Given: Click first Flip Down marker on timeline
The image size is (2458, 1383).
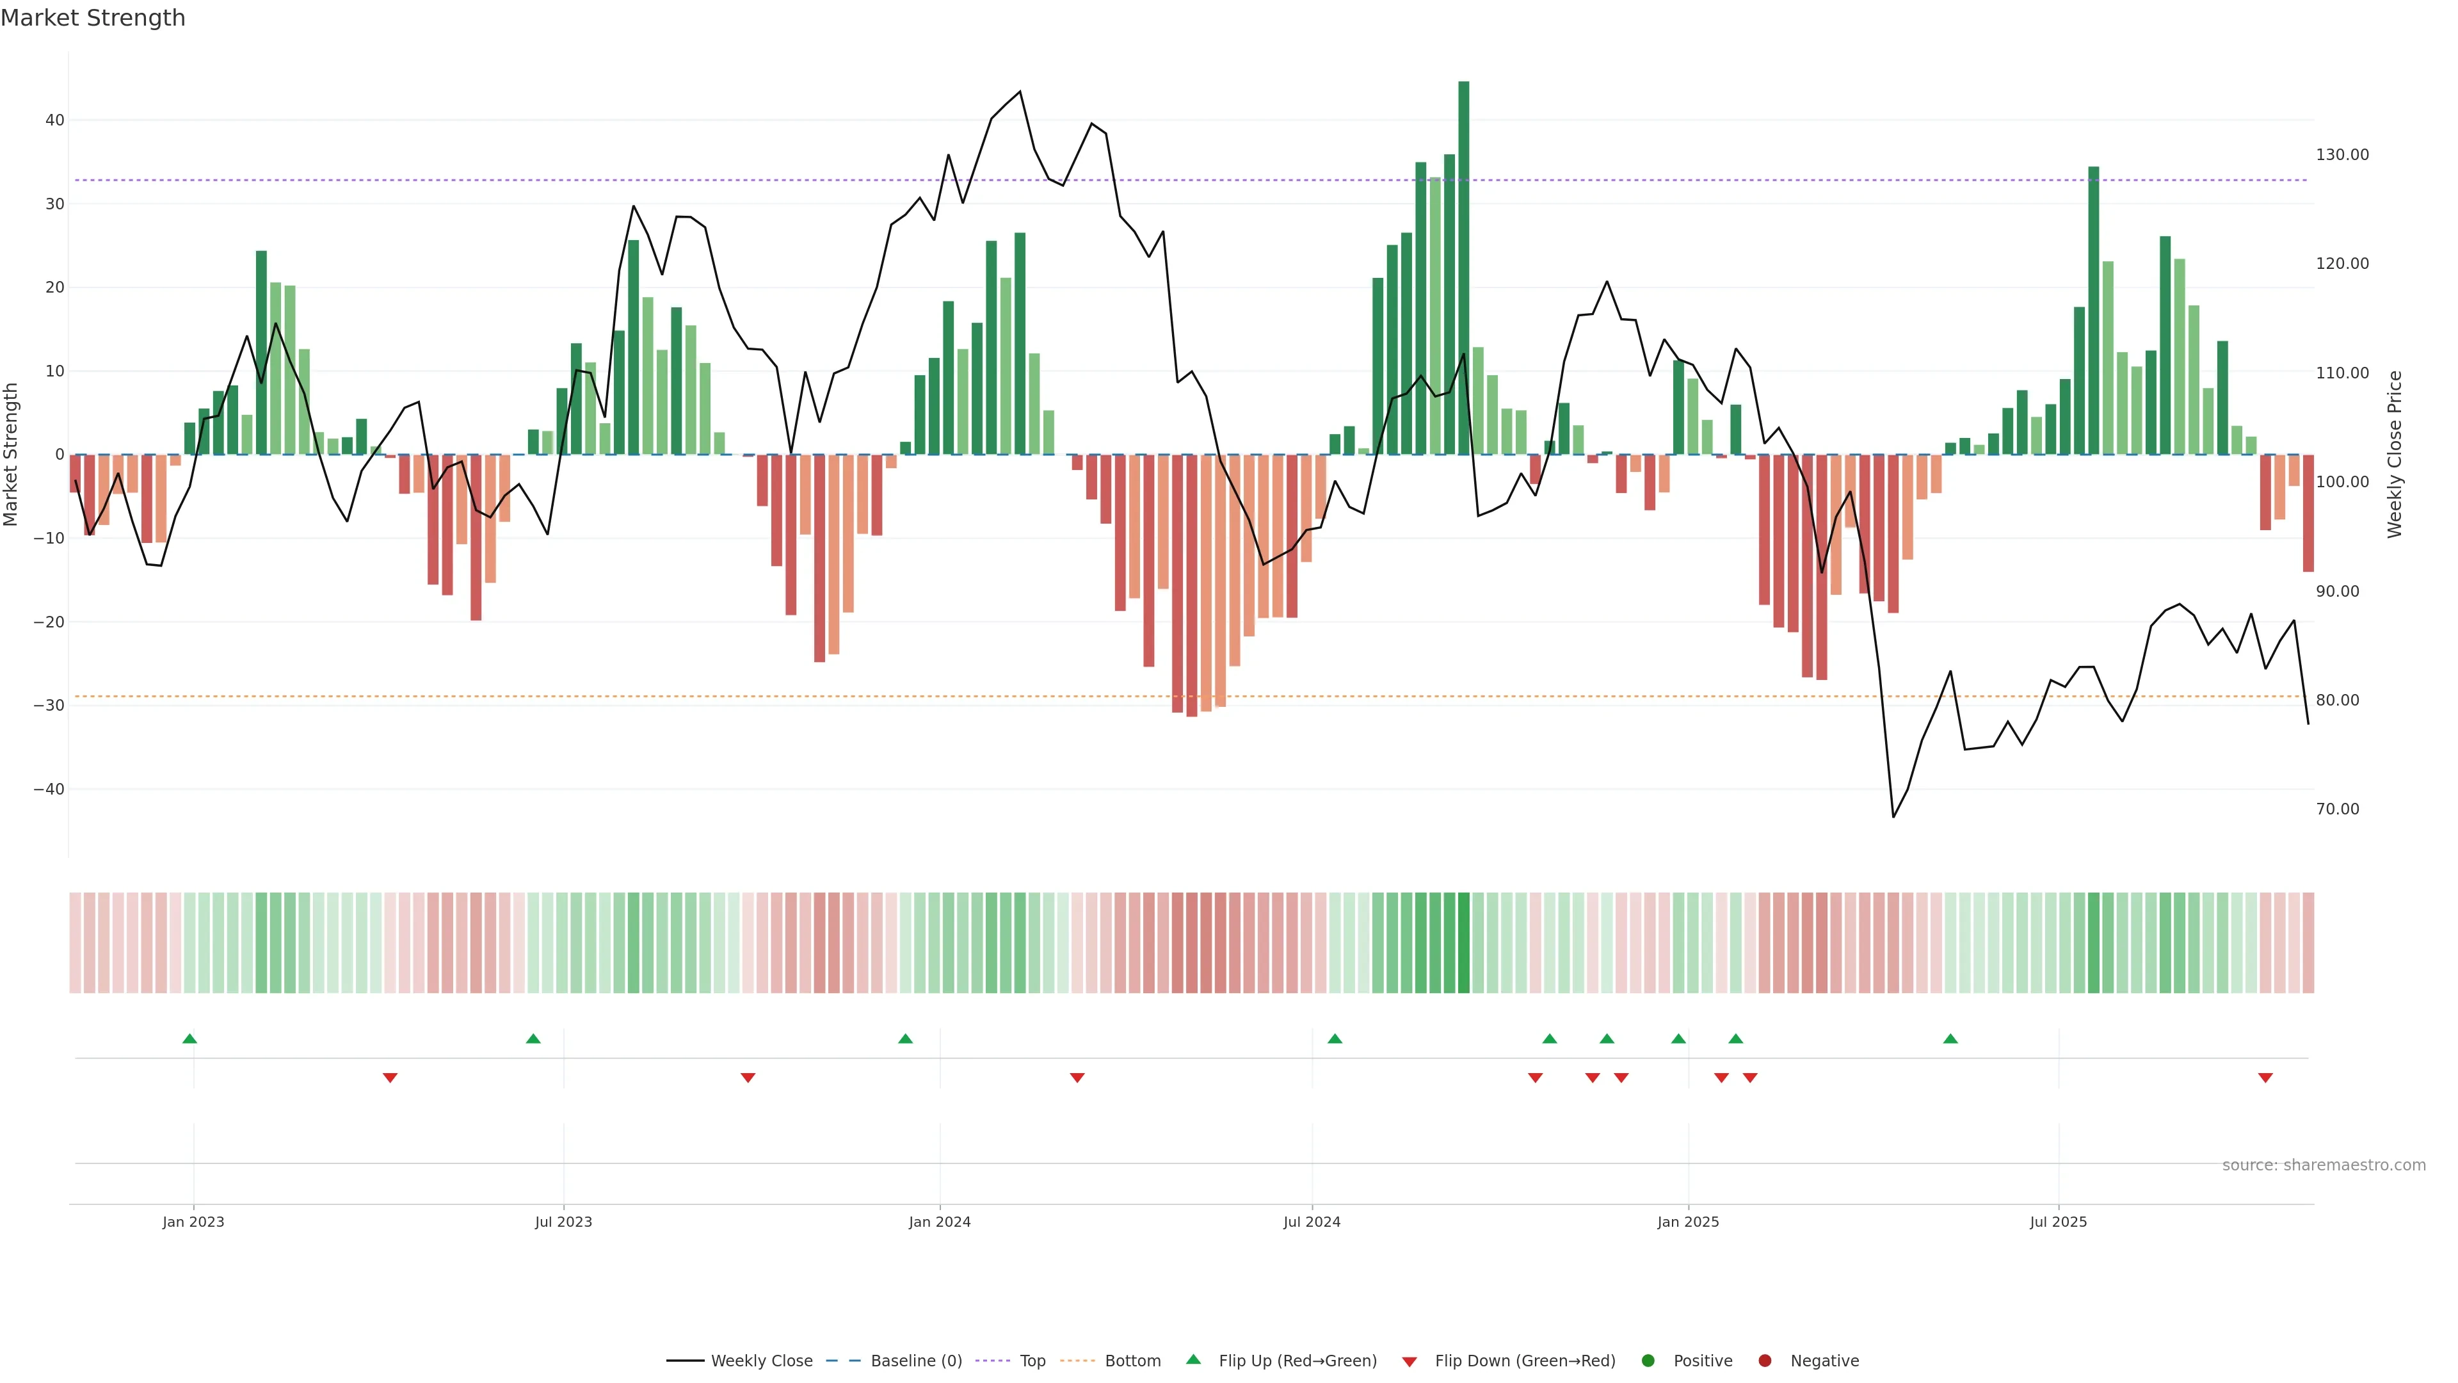Looking at the screenshot, I should [390, 1078].
